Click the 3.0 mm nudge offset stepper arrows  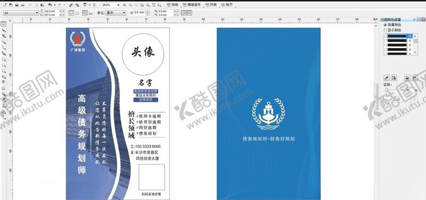[147, 13]
